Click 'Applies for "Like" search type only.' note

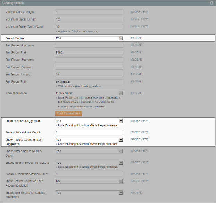pos(78,31)
